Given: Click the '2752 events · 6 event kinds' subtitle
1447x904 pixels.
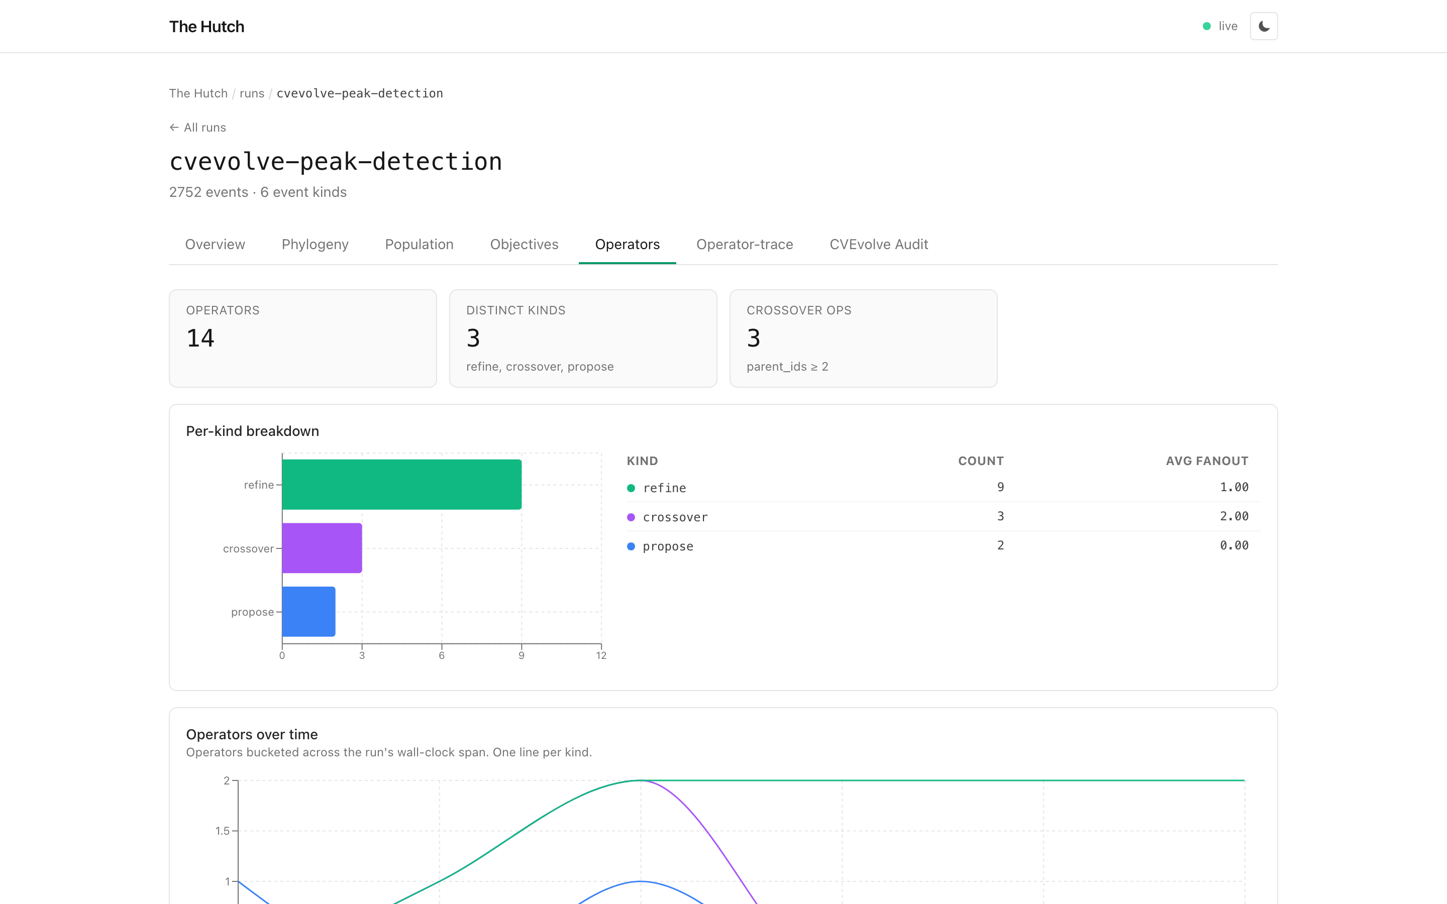Looking at the screenshot, I should pos(258,192).
